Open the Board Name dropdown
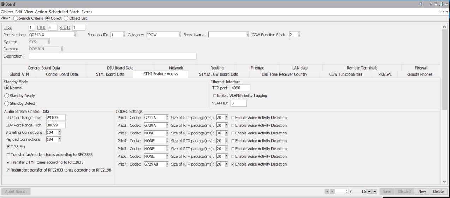The height and width of the screenshot is (198, 450). click(248, 35)
